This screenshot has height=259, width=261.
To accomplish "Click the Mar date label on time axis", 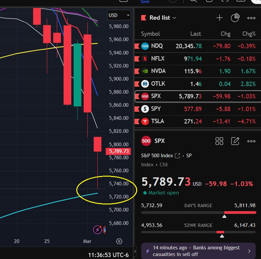I will click(x=87, y=241).
